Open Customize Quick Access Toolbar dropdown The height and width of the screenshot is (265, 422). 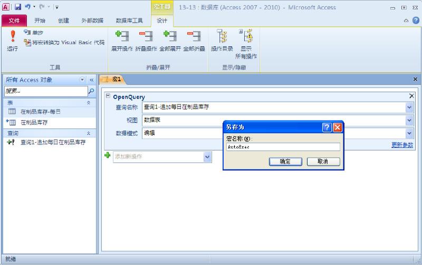click(57, 7)
